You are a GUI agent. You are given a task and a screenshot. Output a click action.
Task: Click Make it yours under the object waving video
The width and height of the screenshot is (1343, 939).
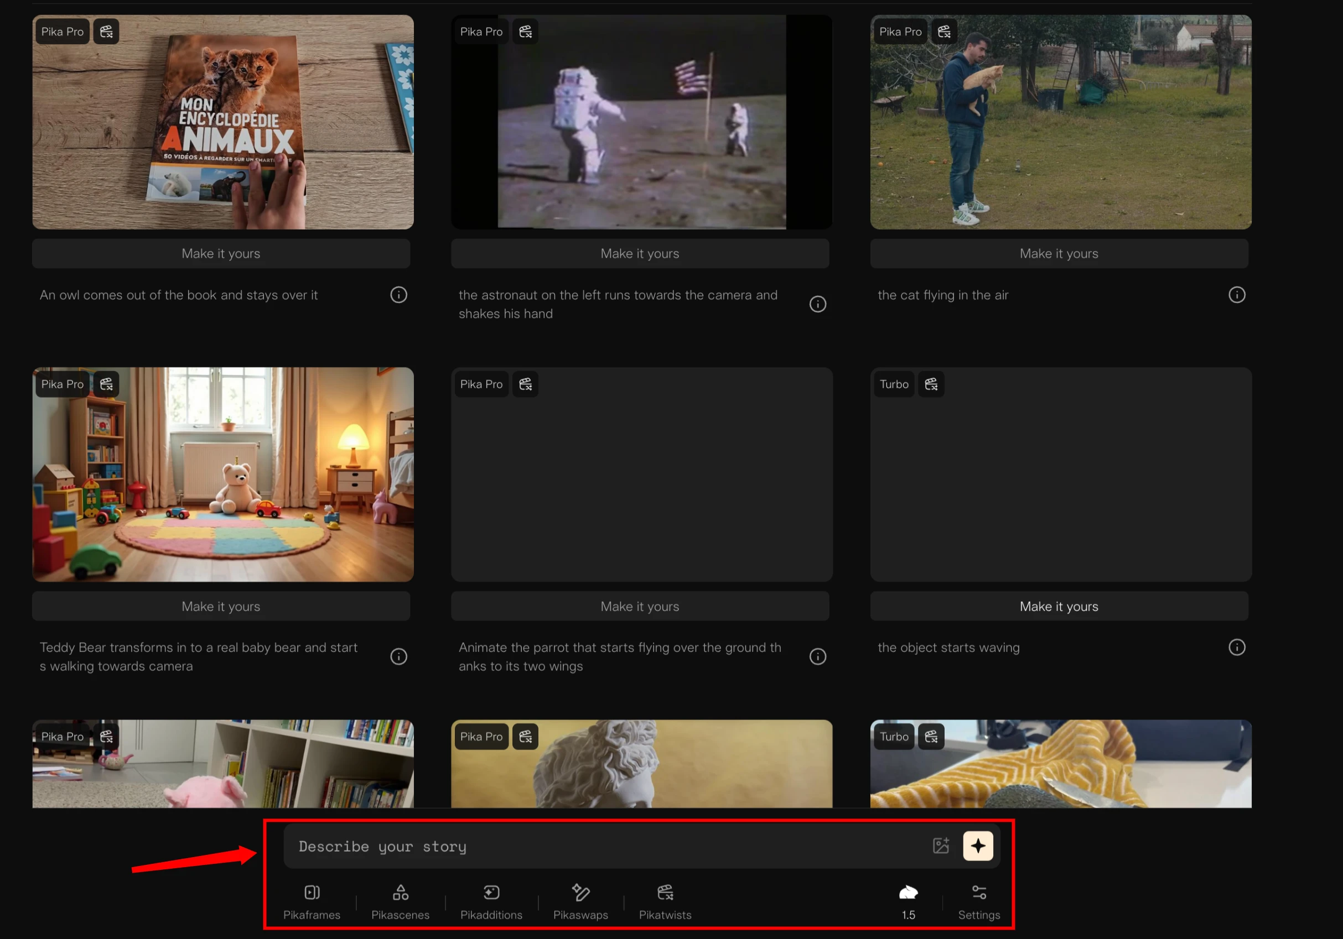pos(1059,606)
